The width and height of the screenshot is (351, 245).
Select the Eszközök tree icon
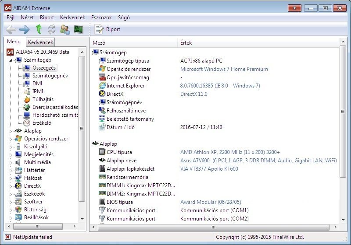point(18,194)
